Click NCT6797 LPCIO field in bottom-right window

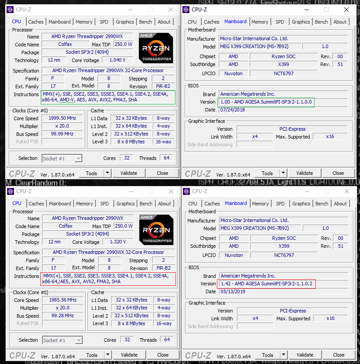pyautogui.click(x=284, y=255)
